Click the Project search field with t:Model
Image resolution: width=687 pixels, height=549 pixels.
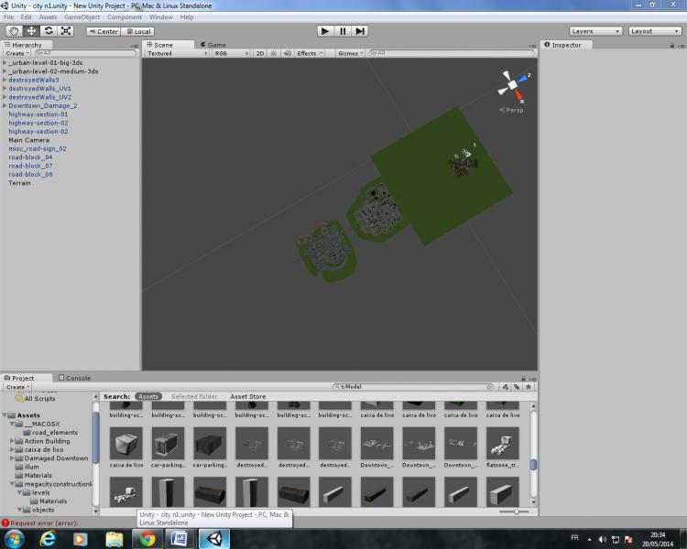click(414, 387)
